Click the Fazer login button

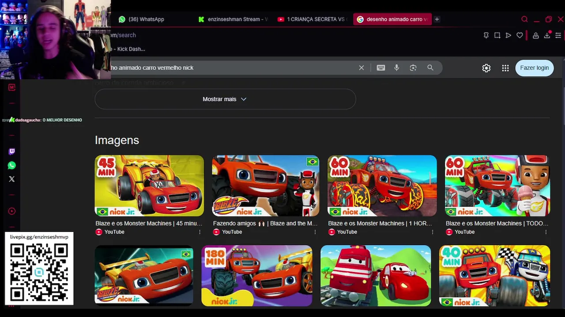pyautogui.click(x=535, y=68)
